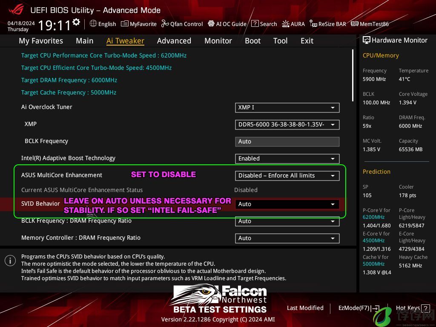Image resolution: width=436 pixels, height=327 pixels.
Task: Switch to the My Favorites tab
Action: click(41, 41)
